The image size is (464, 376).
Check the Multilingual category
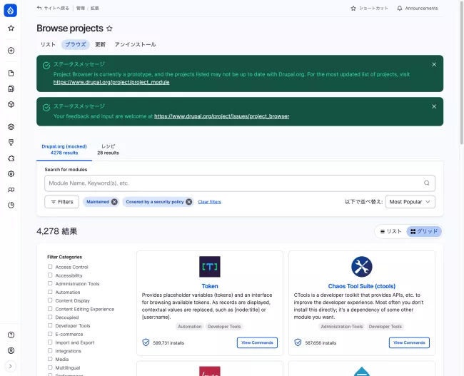coord(50,367)
